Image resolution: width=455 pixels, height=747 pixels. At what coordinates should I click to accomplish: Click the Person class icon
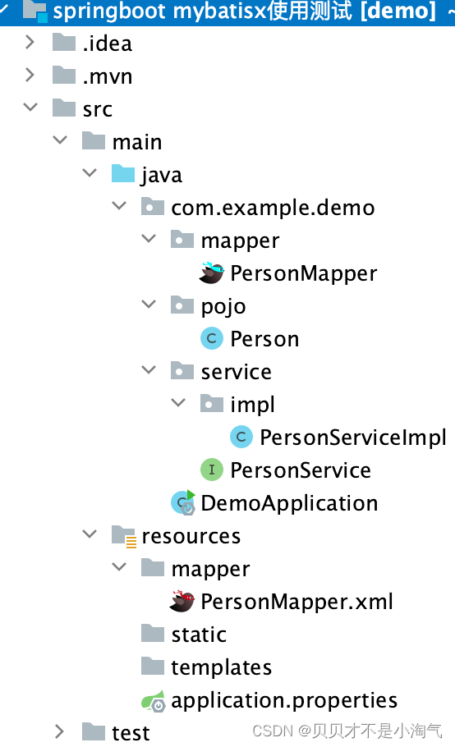pos(212,339)
